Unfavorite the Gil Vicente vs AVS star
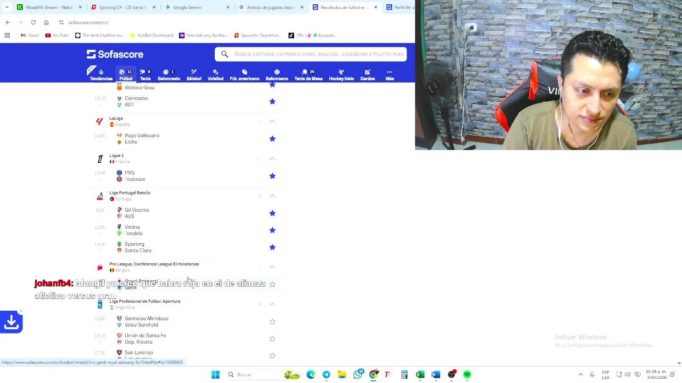The height and width of the screenshot is (383, 682). click(x=272, y=213)
